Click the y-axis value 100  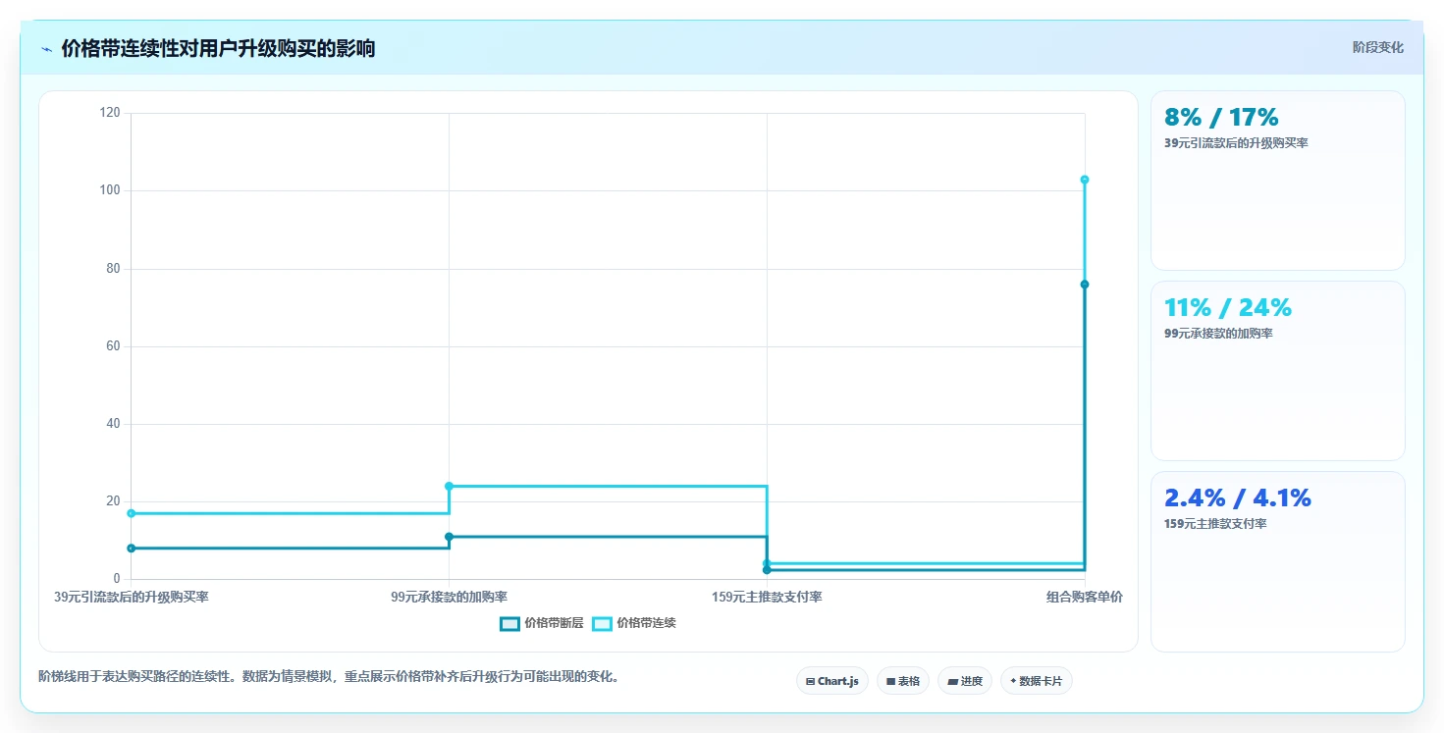click(x=110, y=190)
